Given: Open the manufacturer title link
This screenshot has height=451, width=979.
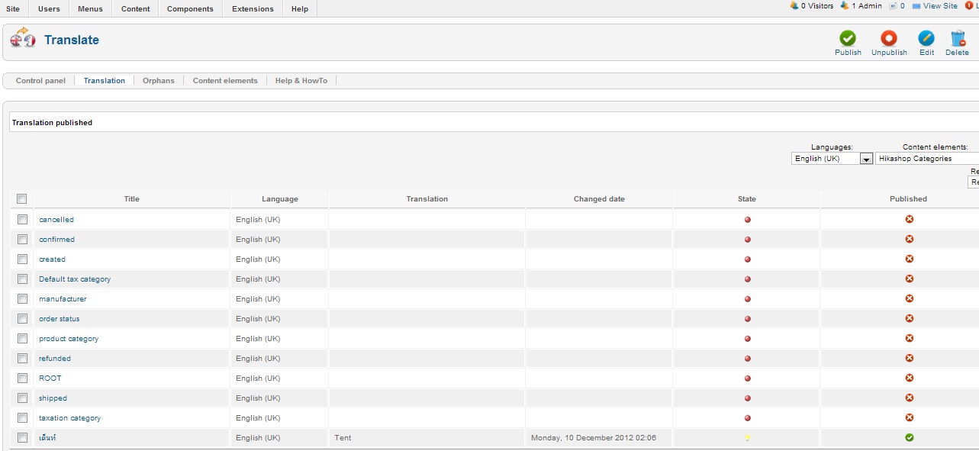Looking at the screenshot, I should (63, 299).
